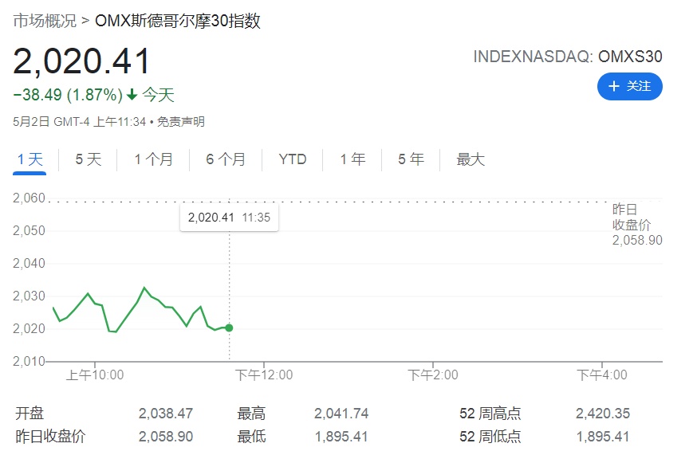Image resolution: width=697 pixels, height=455 pixels.
Task: Click the plus icon in the follow button
Action: coord(614,86)
